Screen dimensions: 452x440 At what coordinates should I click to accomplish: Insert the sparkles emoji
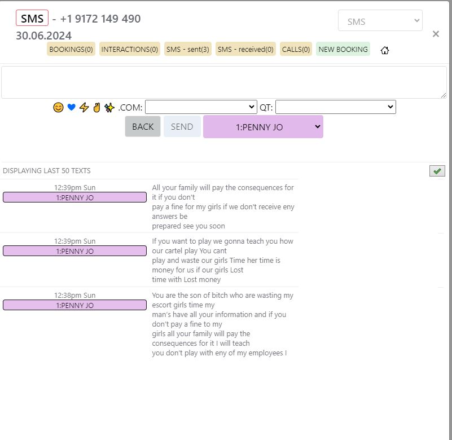click(109, 107)
